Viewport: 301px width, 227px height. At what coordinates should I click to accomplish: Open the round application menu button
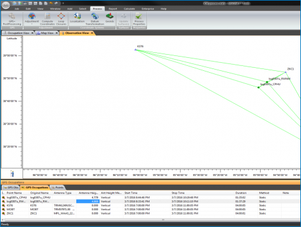[x=6, y=5]
